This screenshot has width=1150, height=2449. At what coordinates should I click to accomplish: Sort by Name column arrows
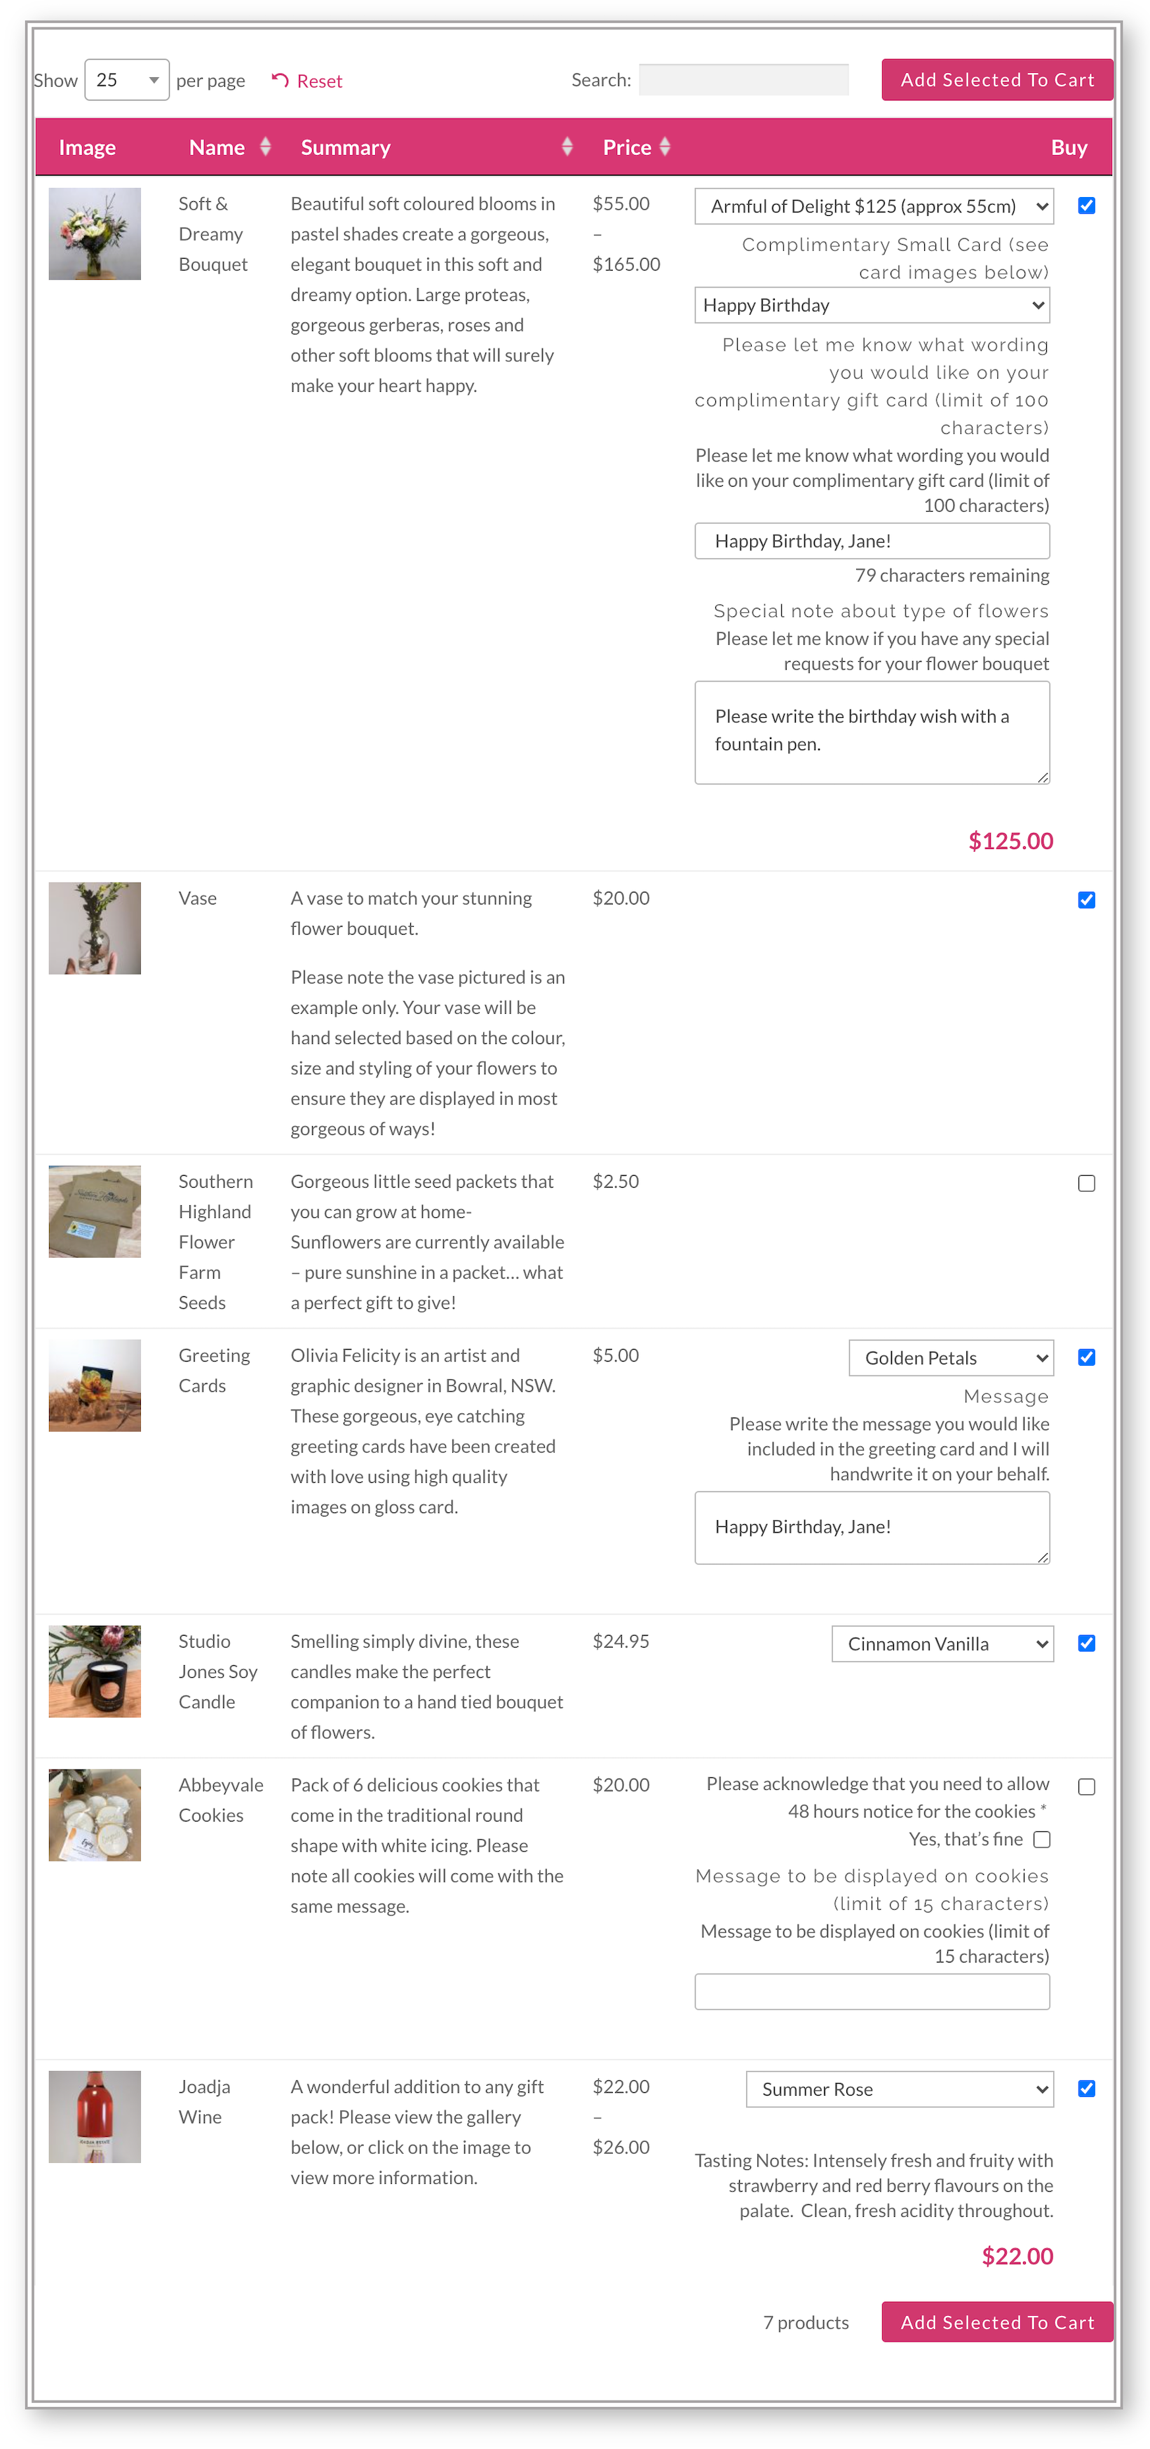[265, 147]
